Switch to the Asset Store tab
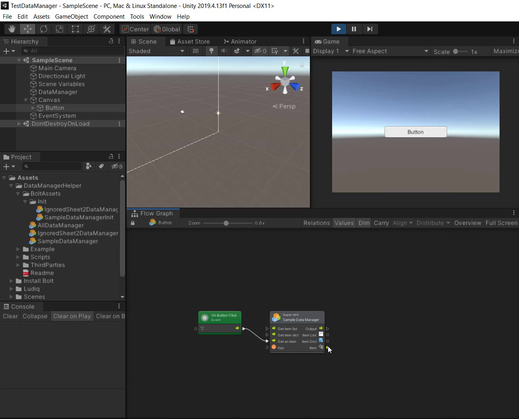This screenshot has width=519, height=419. click(190, 41)
